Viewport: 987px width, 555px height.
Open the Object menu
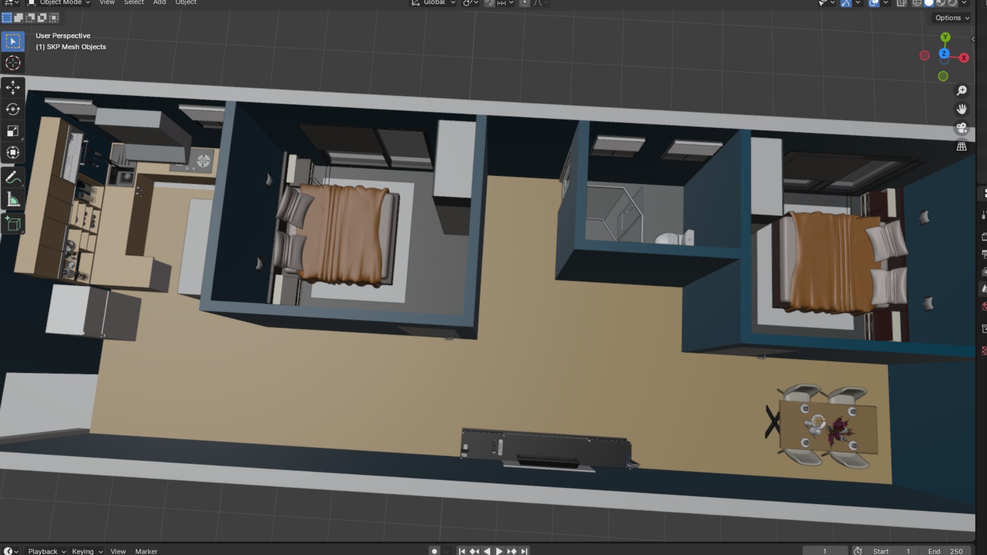186,3
